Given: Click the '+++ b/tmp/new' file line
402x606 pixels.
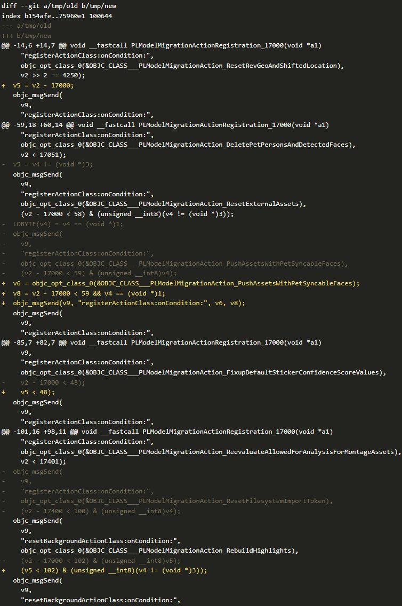Looking at the screenshot, I should click(26, 36).
